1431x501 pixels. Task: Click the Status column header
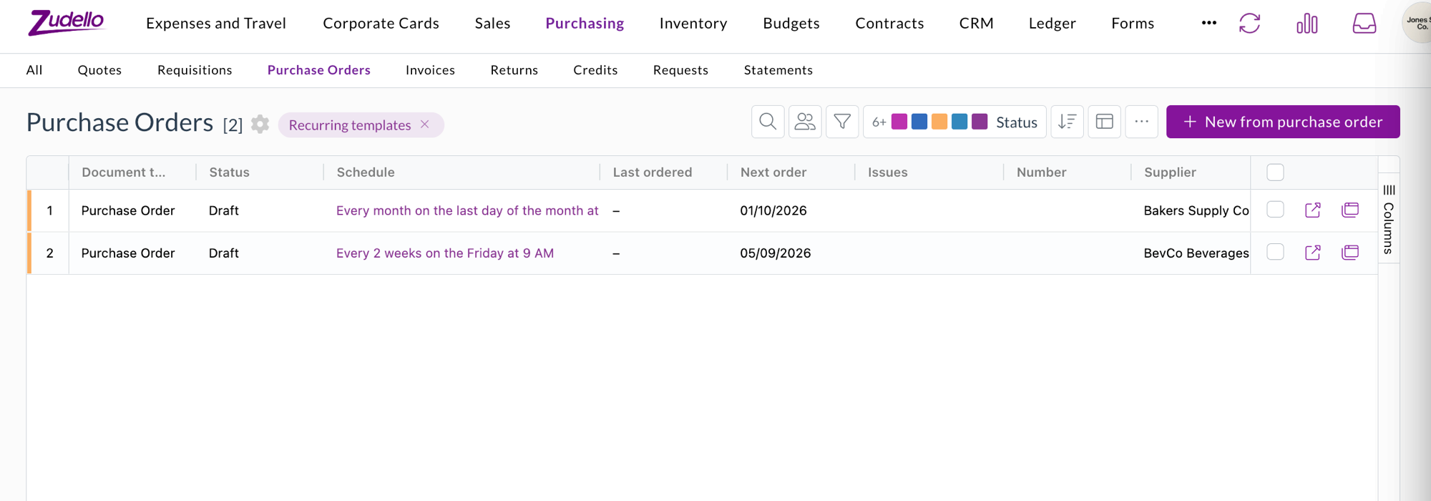click(x=229, y=172)
